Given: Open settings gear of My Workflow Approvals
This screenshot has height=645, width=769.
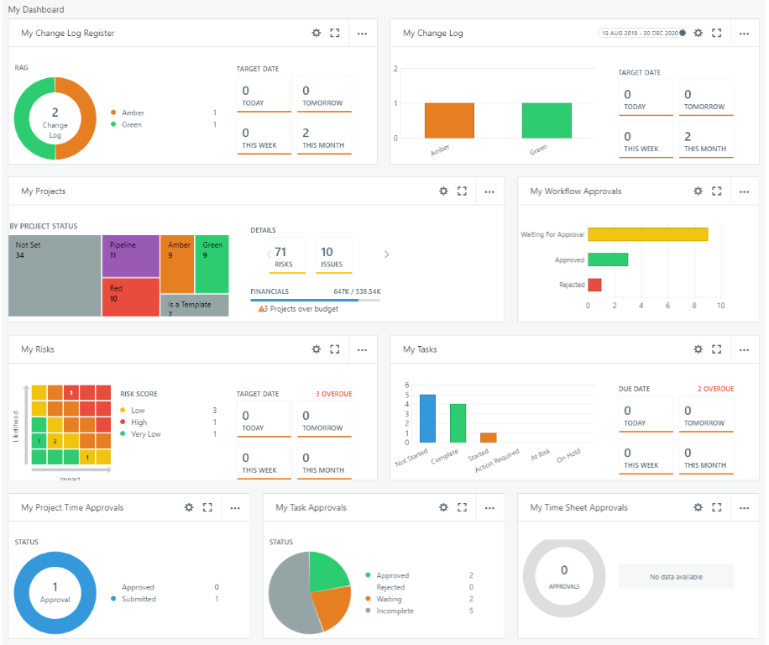Looking at the screenshot, I should coord(698,191).
